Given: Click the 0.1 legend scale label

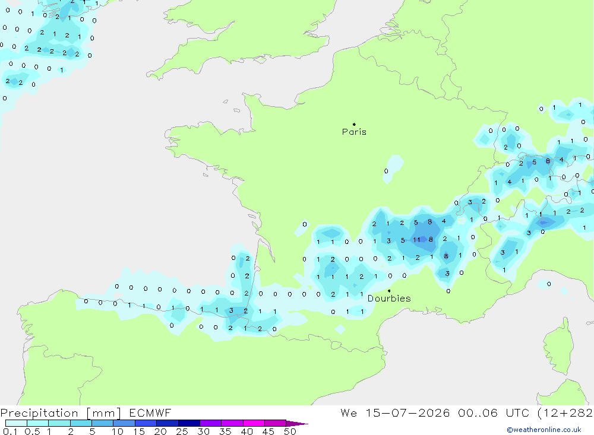Looking at the screenshot, I should point(10,431).
